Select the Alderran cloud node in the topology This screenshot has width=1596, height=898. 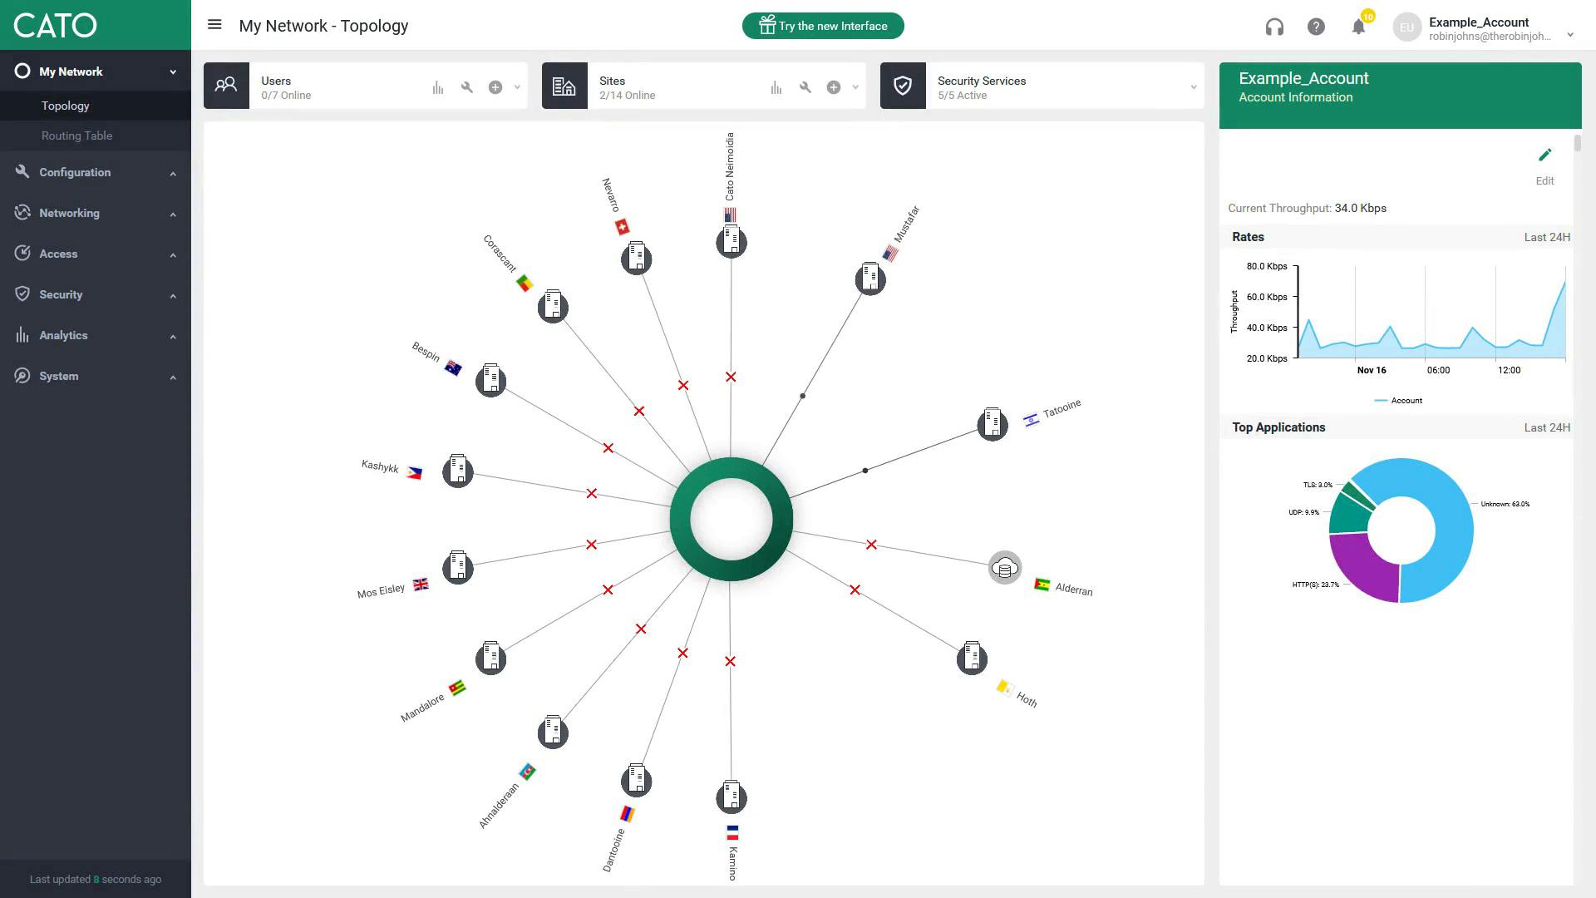pos(1003,568)
